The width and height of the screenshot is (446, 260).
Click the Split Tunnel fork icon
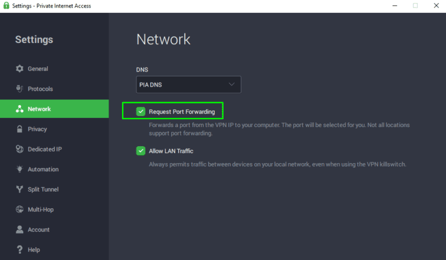(19, 190)
